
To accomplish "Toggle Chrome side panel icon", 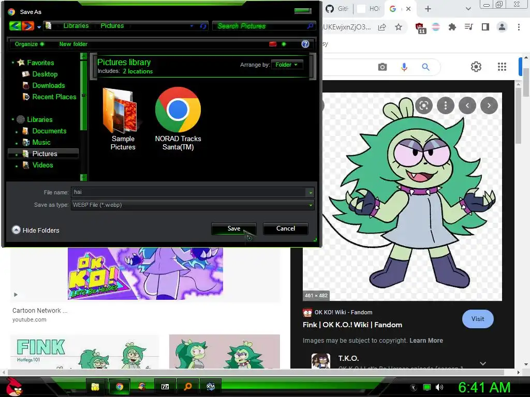I will point(485,27).
